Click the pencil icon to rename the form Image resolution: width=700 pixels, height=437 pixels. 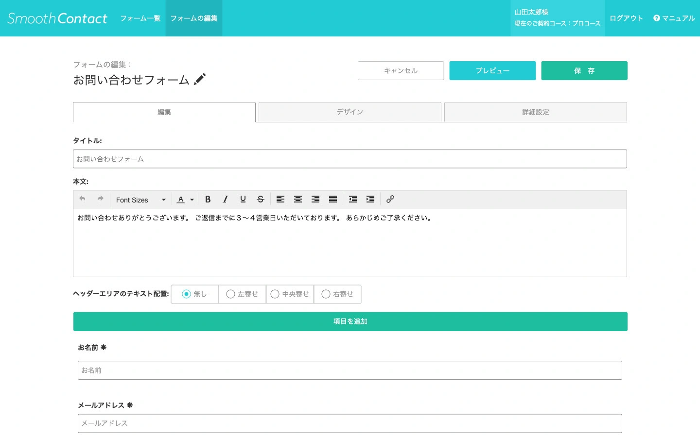tap(200, 79)
